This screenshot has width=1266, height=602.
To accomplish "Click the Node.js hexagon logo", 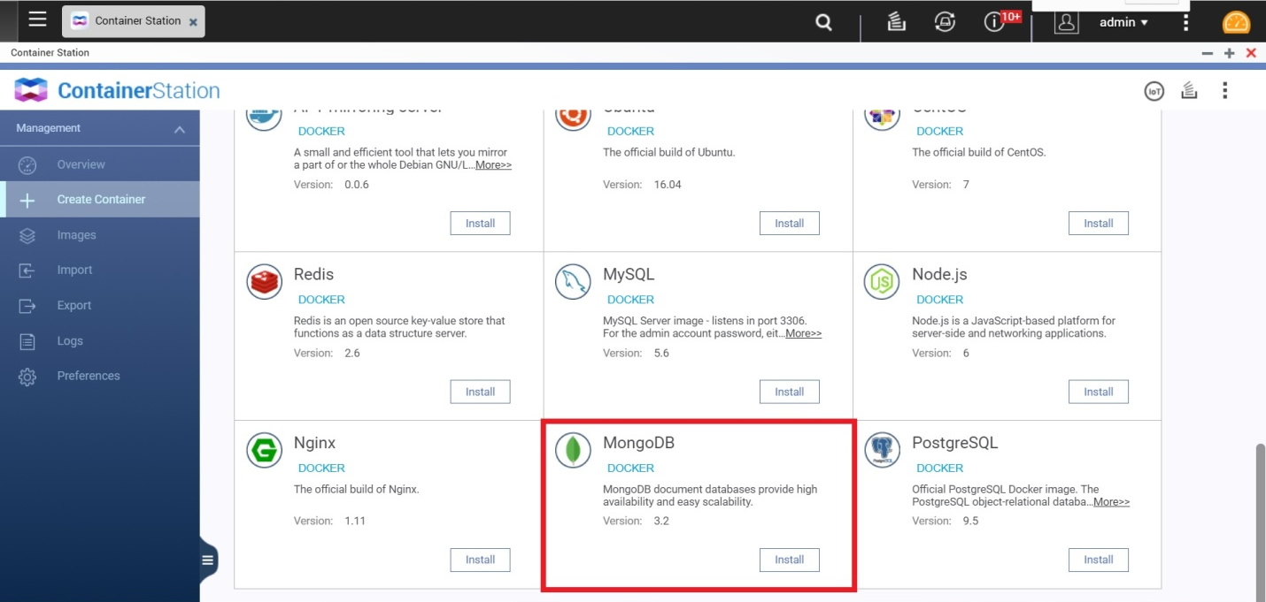I will pyautogui.click(x=882, y=282).
